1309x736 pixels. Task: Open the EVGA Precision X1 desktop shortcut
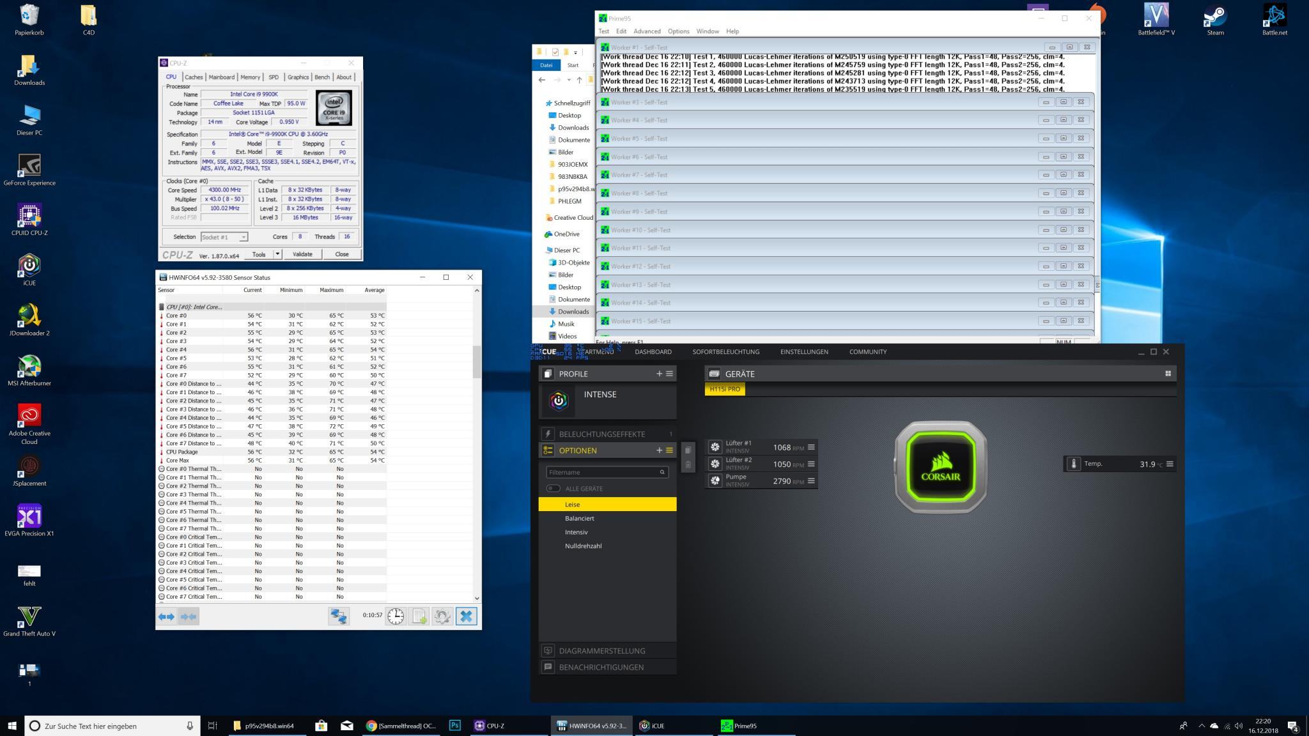click(29, 521)
